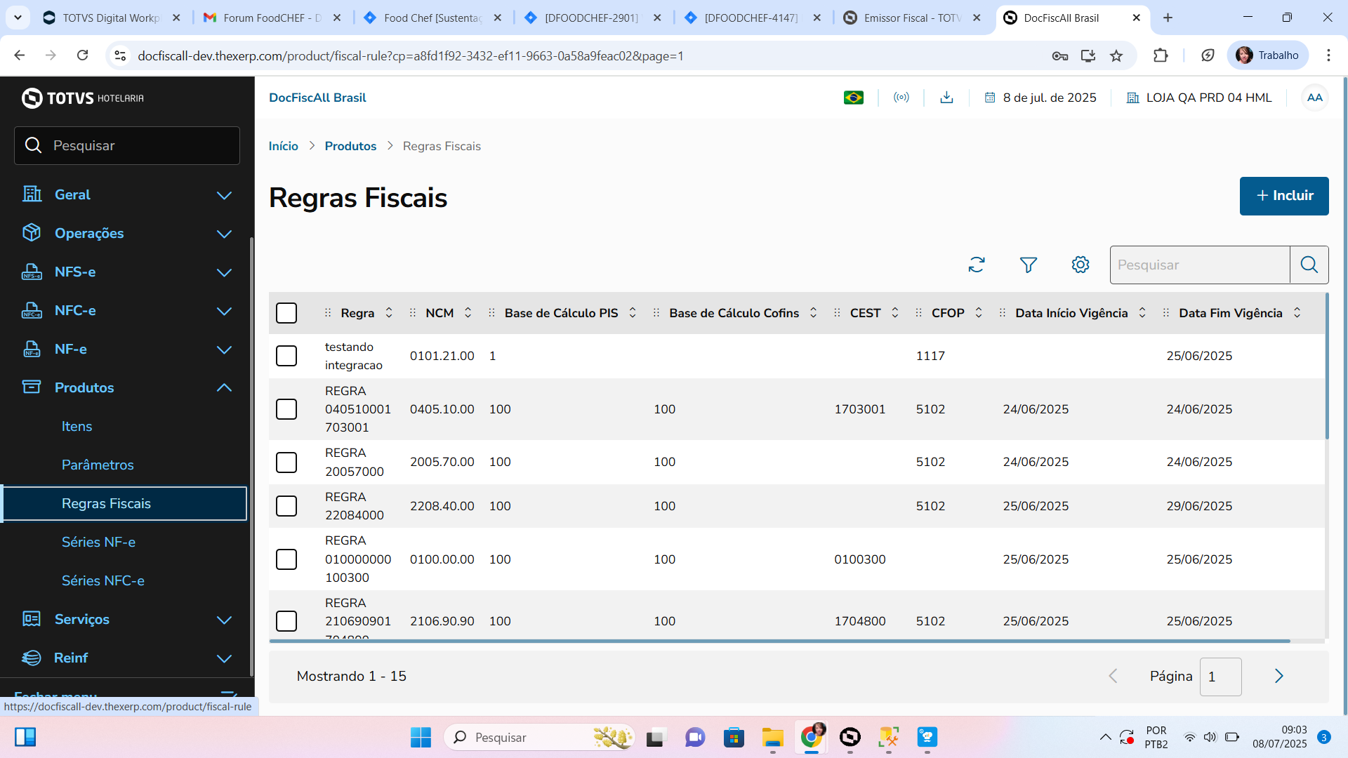This screenshot has height=758, width=1348.
Task: Click the download icon in header
Action: [946, 98]
